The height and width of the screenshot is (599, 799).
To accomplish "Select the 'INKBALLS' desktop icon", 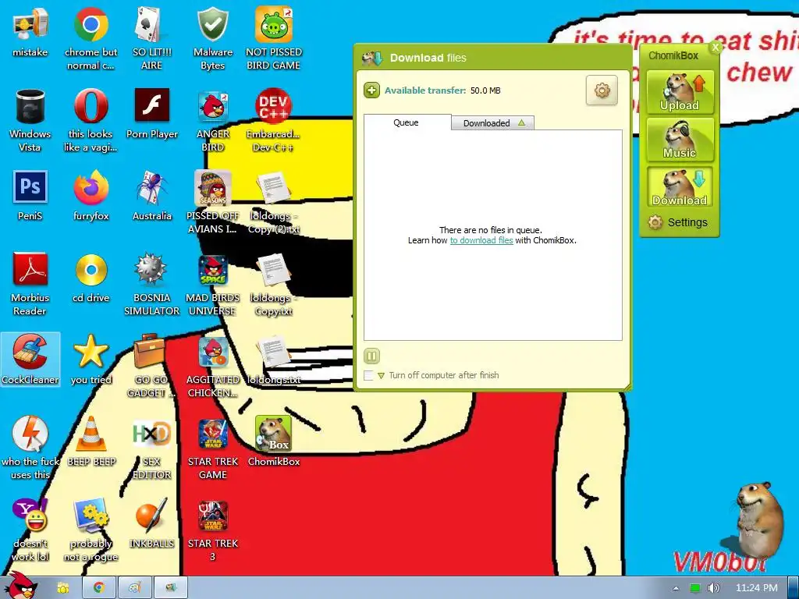I will coord(152,523).
